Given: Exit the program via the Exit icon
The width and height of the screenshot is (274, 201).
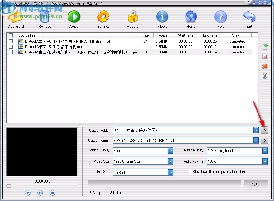Looking at the screenshot, I should (249, 17).
